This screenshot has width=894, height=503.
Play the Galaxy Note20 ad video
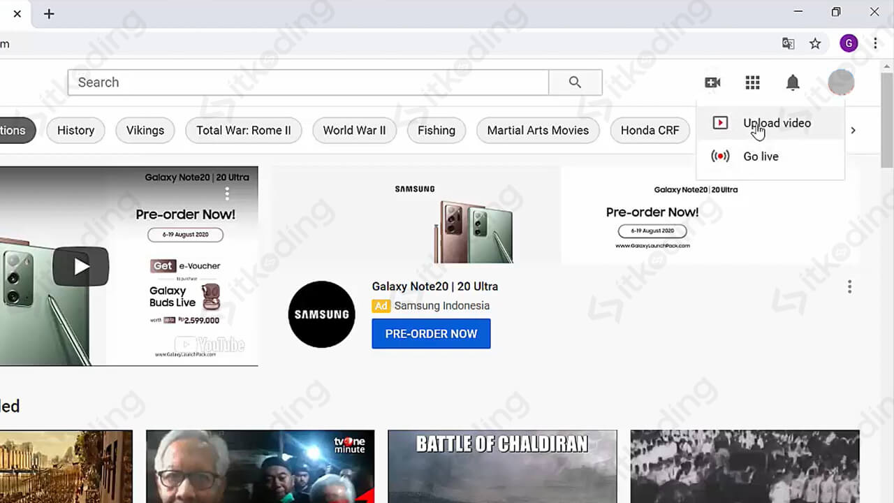click(81, 266)
